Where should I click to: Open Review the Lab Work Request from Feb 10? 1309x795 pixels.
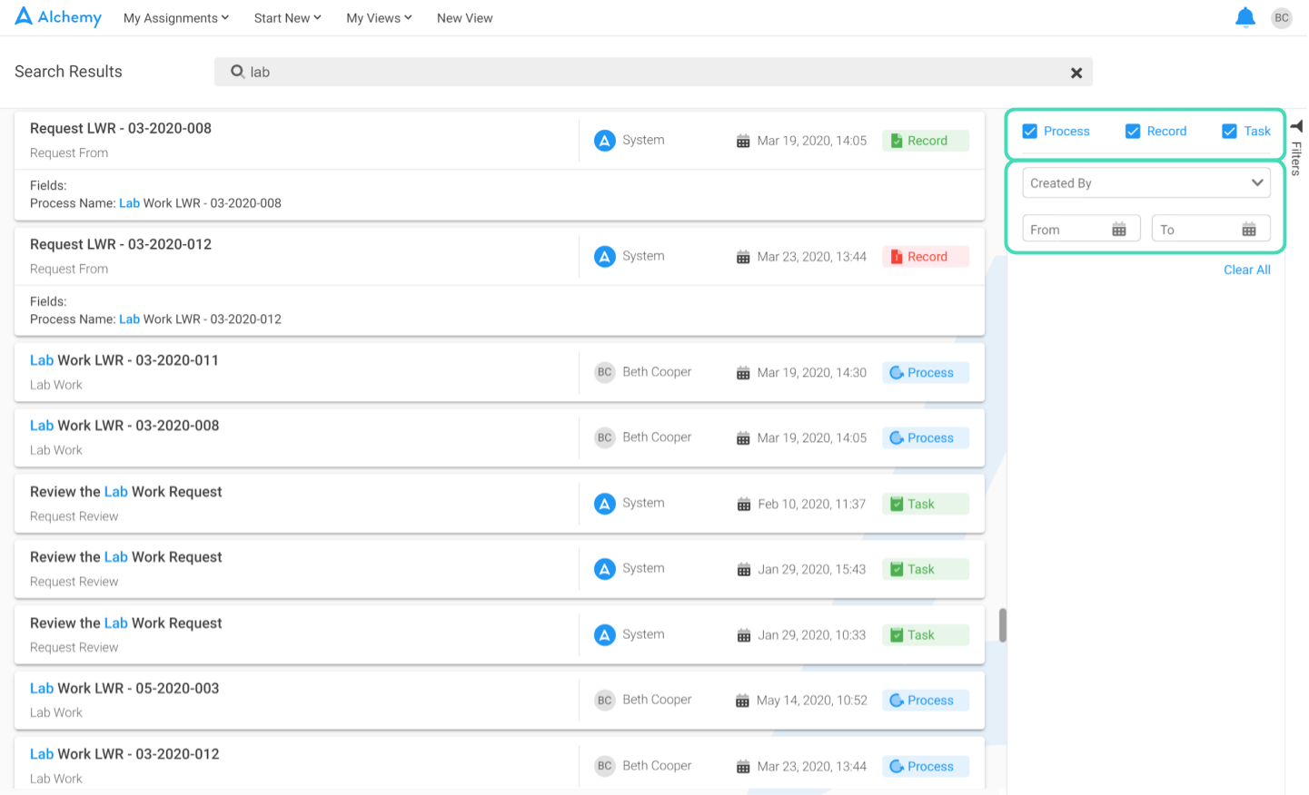[126, 492]
